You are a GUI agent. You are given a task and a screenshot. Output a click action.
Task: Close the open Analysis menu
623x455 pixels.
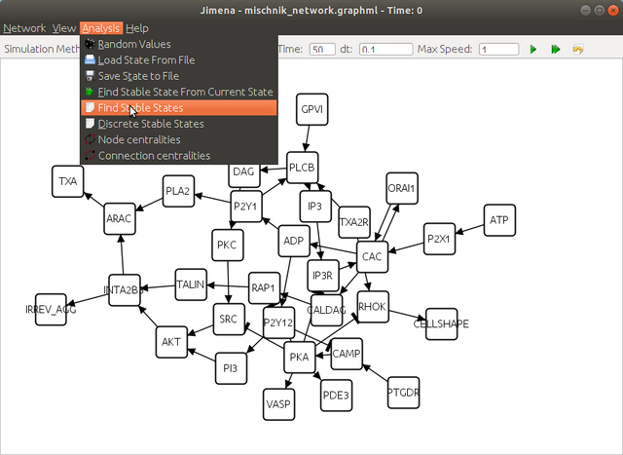pyautogui.click(x=101, y=28)
